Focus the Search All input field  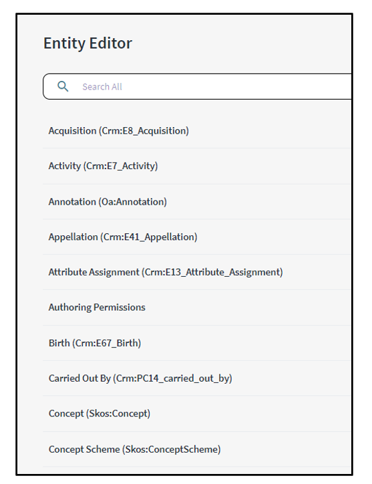tap(198, 86)
